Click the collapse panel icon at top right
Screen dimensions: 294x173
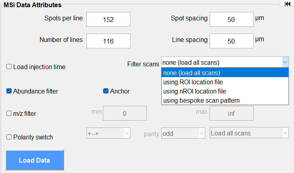[287, 4]
